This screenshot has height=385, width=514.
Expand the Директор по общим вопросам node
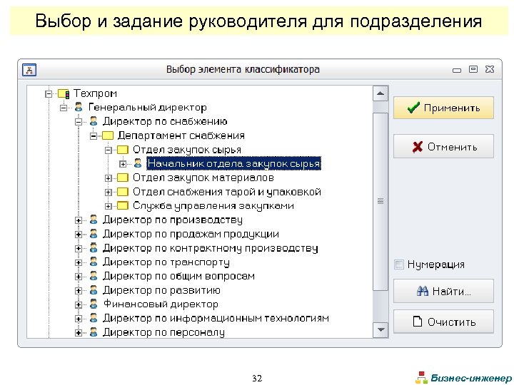(x=79, y=277)
